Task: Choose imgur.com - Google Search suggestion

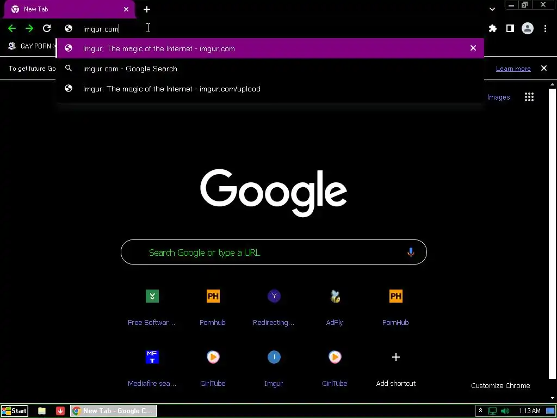Action: 270,69
